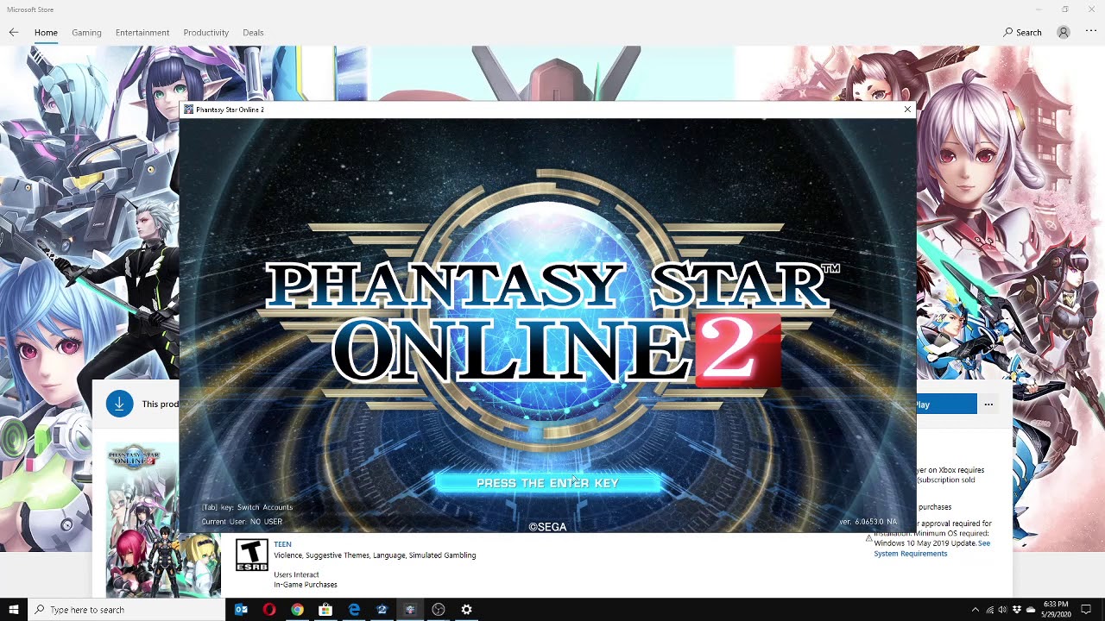The width and height of the screenshot is (1105, 621).
Task: Open the Store "See more" ellipsis menu
Action: click(x=1090, y=32)
